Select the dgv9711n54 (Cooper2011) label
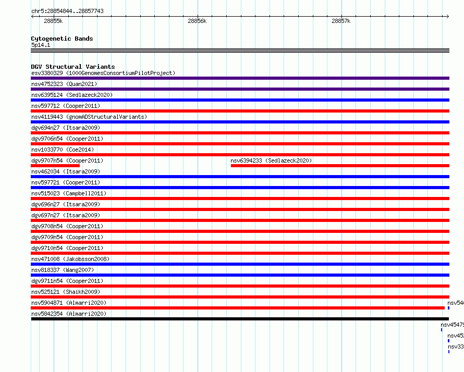 (x=67, y=281)
